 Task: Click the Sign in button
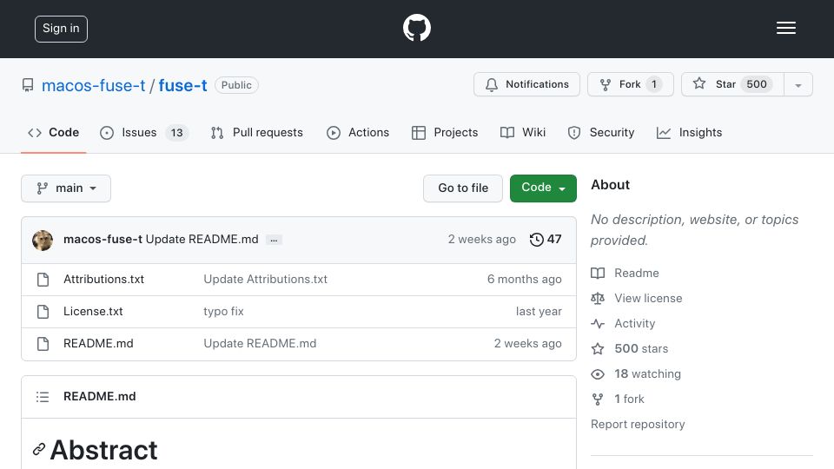[x=61, y=29]
